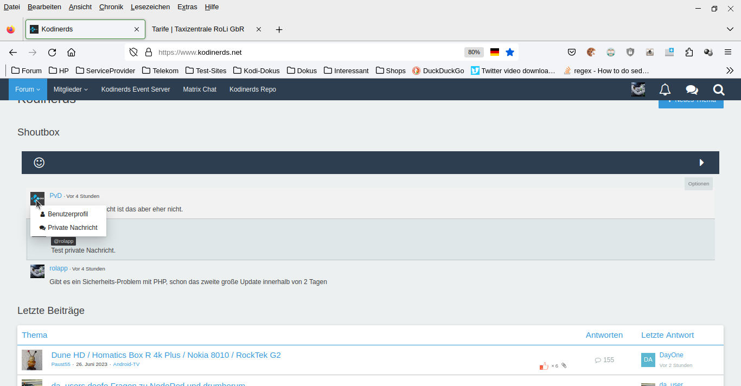Open the ServiceProvider bookmarks folder
This screenshot has height=386, width=741.
pyautogui.click(x=105, y=70)
